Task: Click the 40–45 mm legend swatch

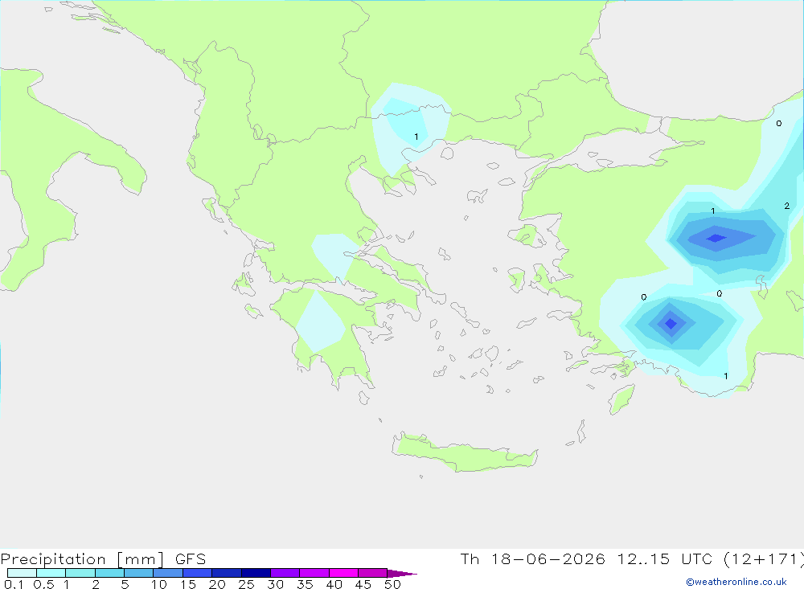Action: click(343, 573)
